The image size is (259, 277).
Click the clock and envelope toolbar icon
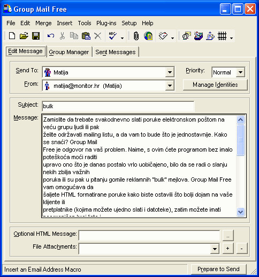[x=187, y=36]
